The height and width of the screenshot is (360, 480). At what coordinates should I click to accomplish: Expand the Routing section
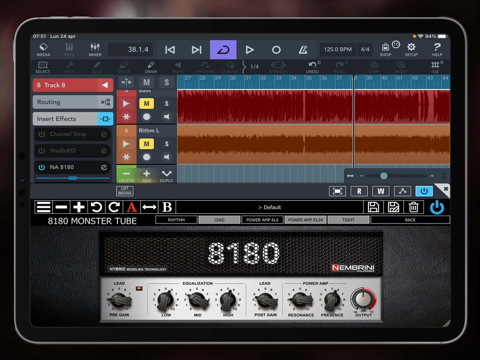[73, 102]
